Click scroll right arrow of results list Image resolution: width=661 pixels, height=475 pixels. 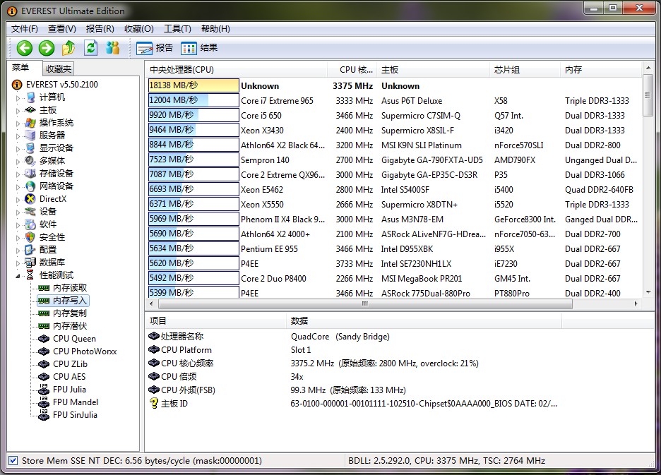pos(636,303)
